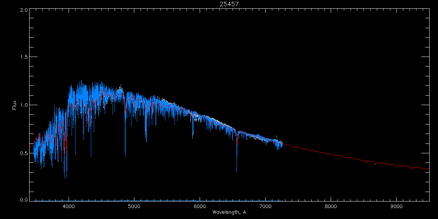The height and width of the screenshot is (219, 438).
Task: Click the 7000 wavelength tick label
Action: 265,206
